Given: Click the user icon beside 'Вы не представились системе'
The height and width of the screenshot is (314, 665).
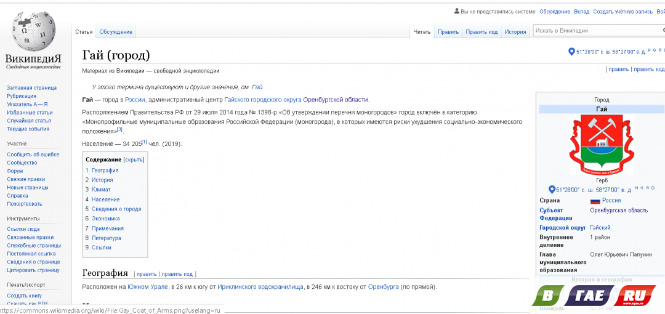Looking at the screenshot, I should click(x=457, y=11).
